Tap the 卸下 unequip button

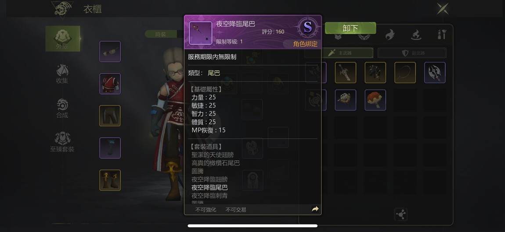click(x=350, y=28)
